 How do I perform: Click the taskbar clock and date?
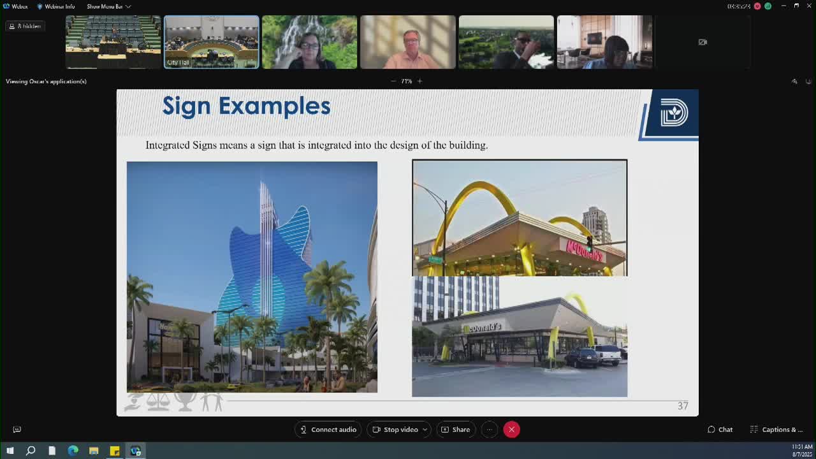point(802,451)
